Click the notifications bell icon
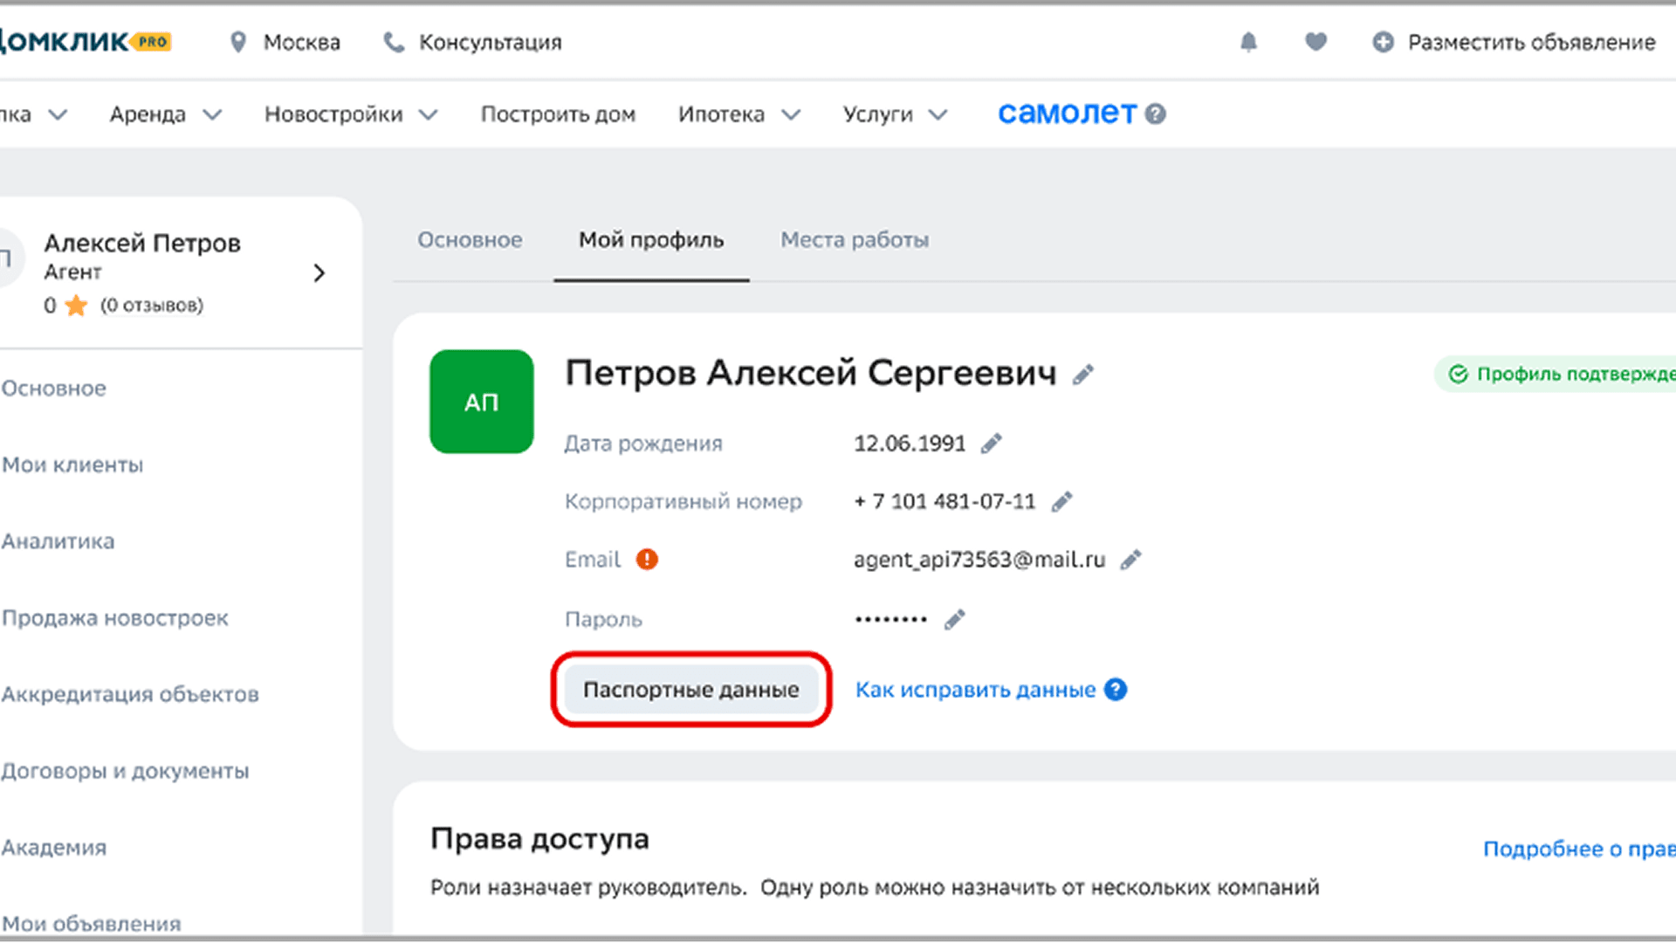 pos(1248,42)
